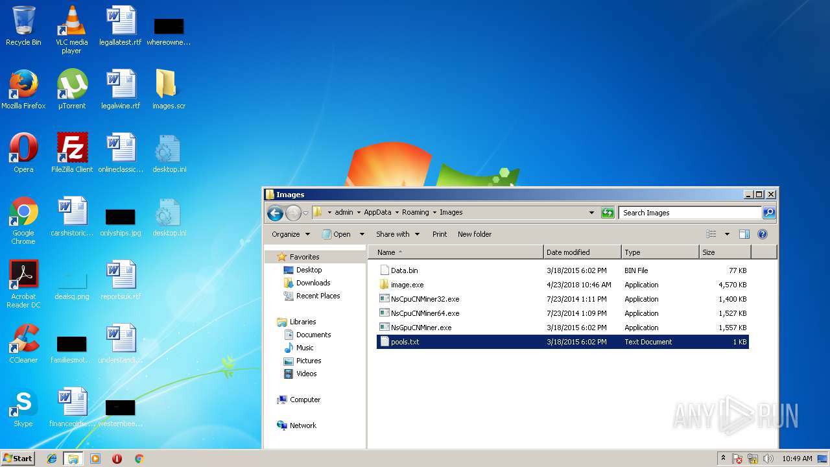The height and width of the screenshot is (467, 830).
Task: Open Downloads in navigation pane
Action: click(313, 283)
